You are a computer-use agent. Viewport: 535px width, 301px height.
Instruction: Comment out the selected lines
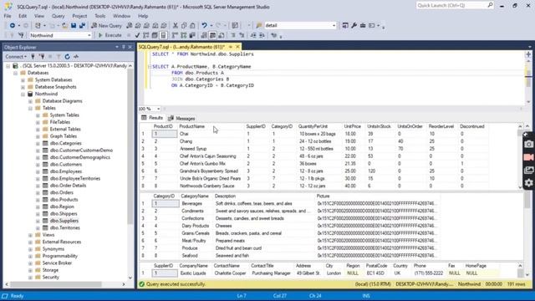233,35
